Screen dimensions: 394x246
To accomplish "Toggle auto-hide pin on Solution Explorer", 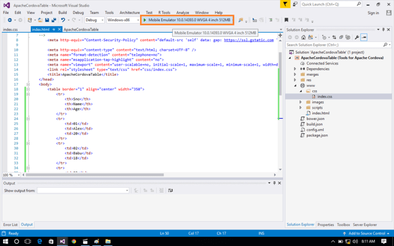I will (x=382, y=28).
